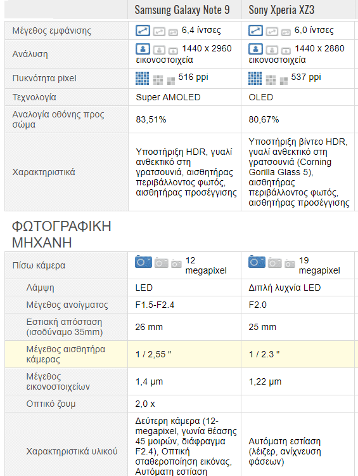Select the 1 / 2.3 " sensor size value
Screen dimensions: 358x476
coord(264,354)
